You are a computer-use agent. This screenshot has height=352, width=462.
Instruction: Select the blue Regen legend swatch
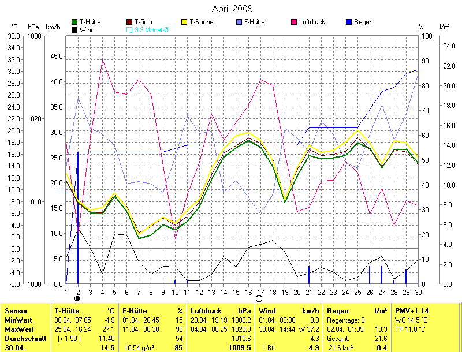pos(349,22)
